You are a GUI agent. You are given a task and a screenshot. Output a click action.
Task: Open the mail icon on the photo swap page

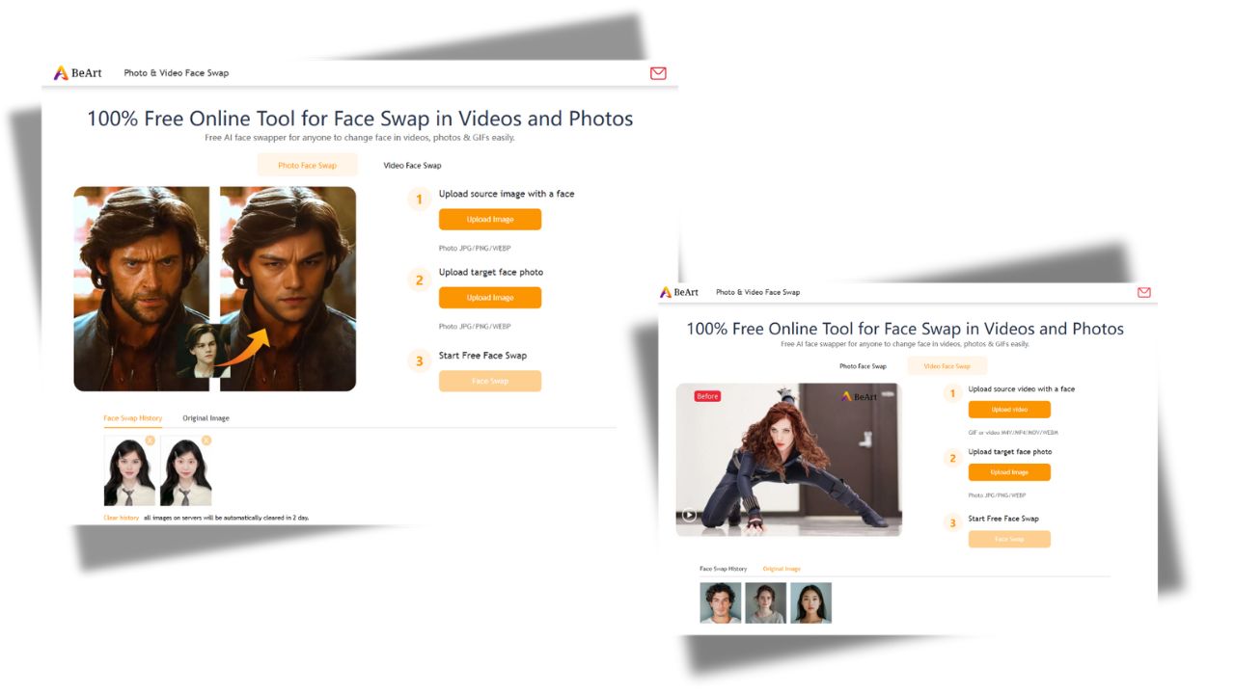(658, 73)
